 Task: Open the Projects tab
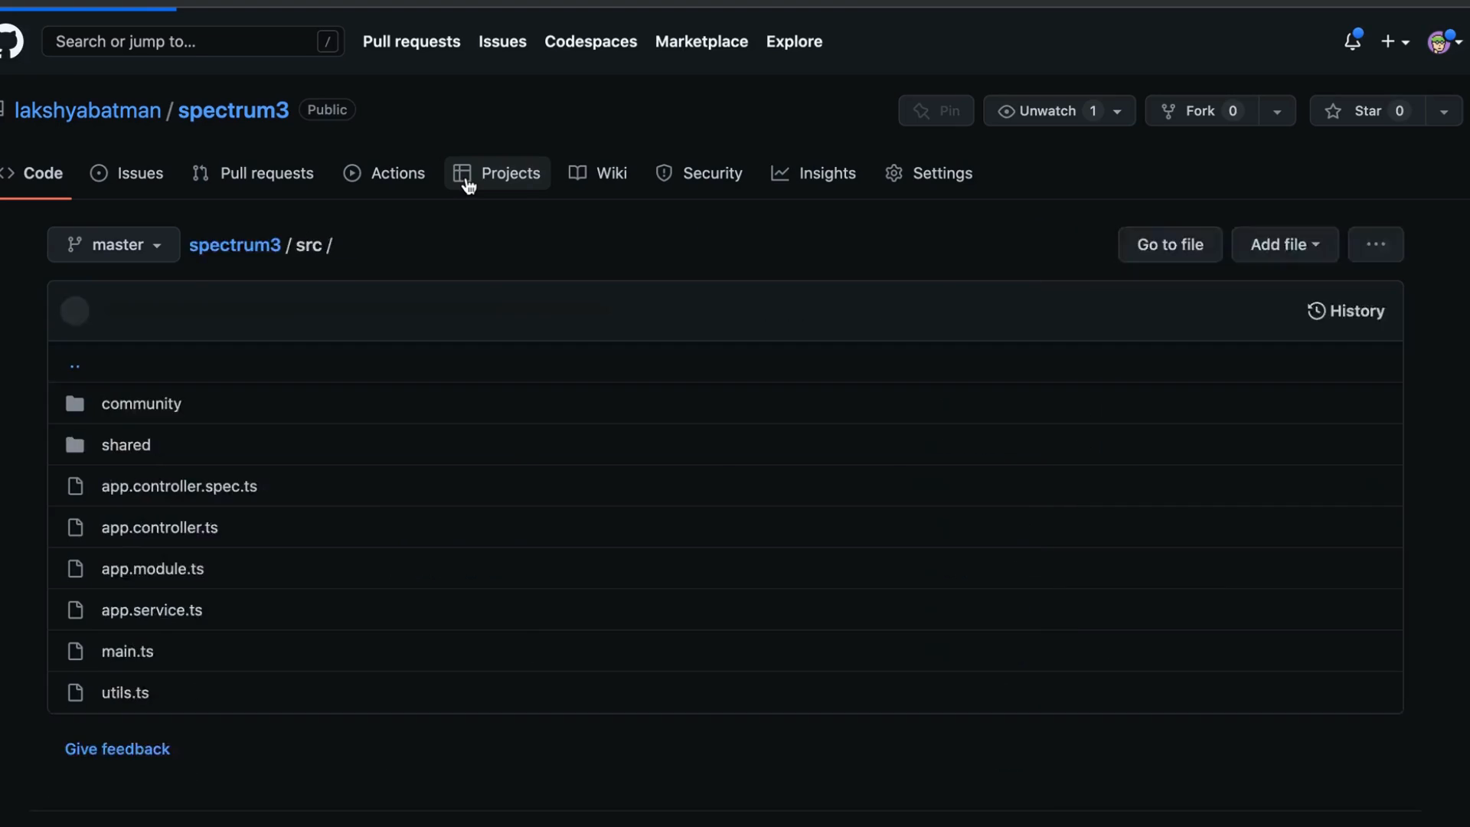[498, 173]
